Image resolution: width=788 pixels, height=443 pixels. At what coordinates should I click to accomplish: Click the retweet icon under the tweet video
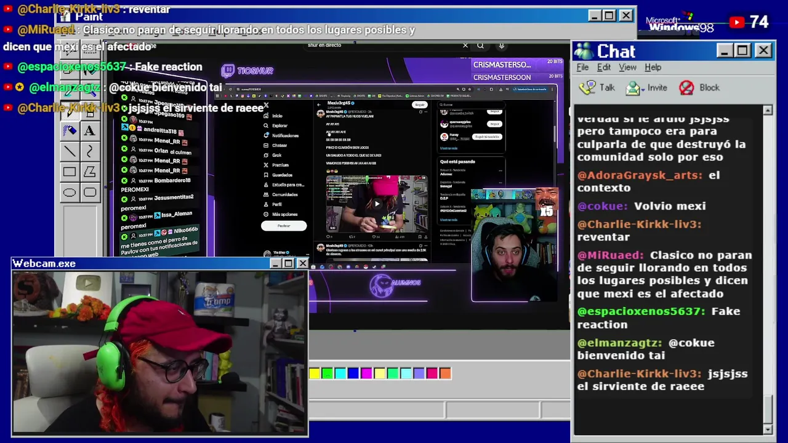(x=352, y=236)
